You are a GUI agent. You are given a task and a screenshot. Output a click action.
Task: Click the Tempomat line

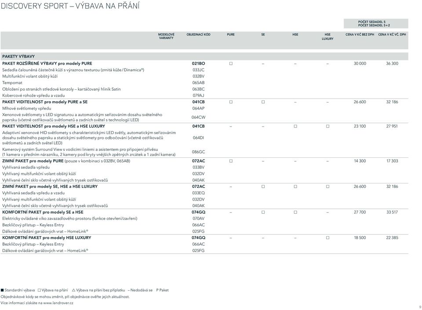coord(12,83)
